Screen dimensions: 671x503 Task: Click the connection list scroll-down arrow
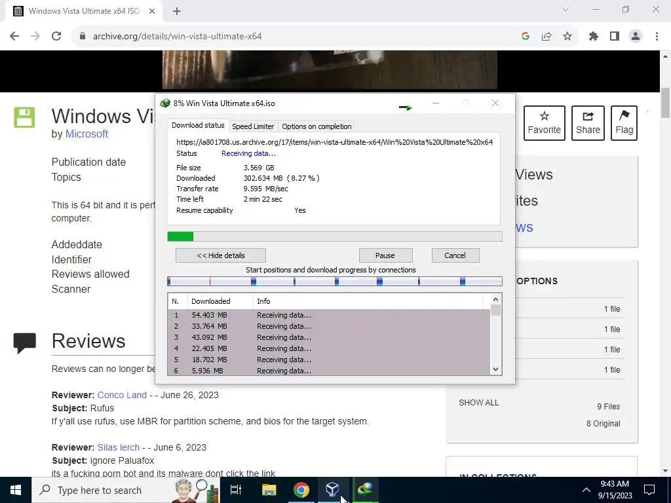(495, 369)
